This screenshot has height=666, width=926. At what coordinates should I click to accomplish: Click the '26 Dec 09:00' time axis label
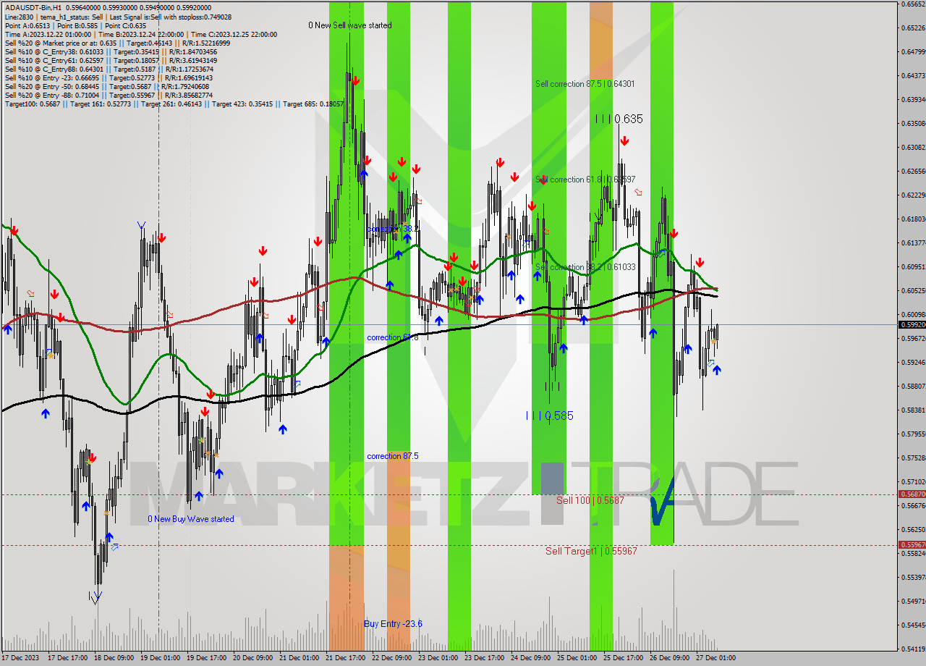tap(671, 658)
